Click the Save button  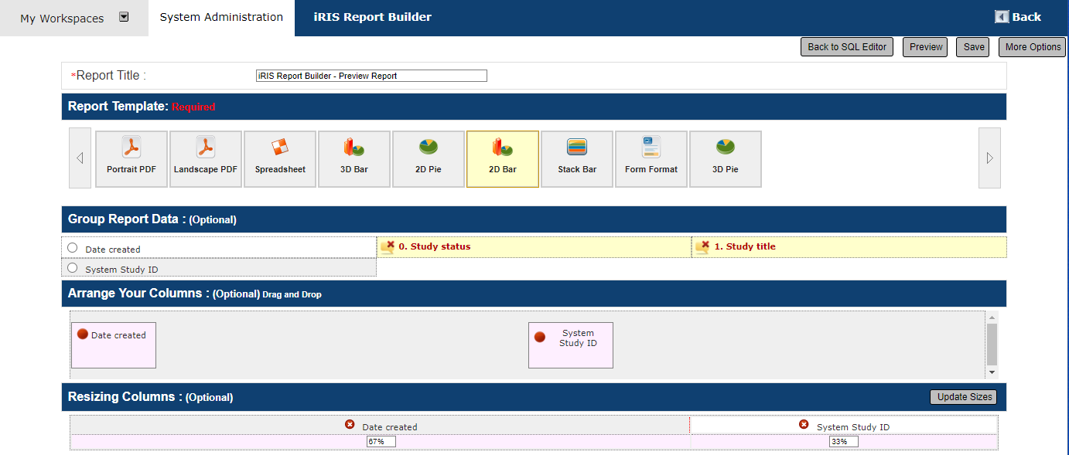tap(974, 47)
